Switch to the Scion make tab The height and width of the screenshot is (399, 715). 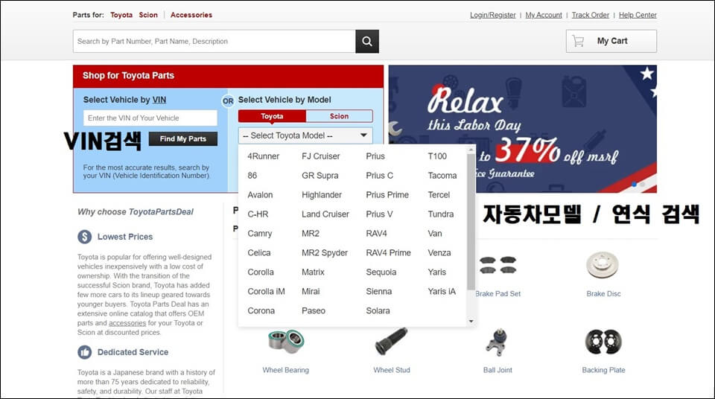point(340,116)
